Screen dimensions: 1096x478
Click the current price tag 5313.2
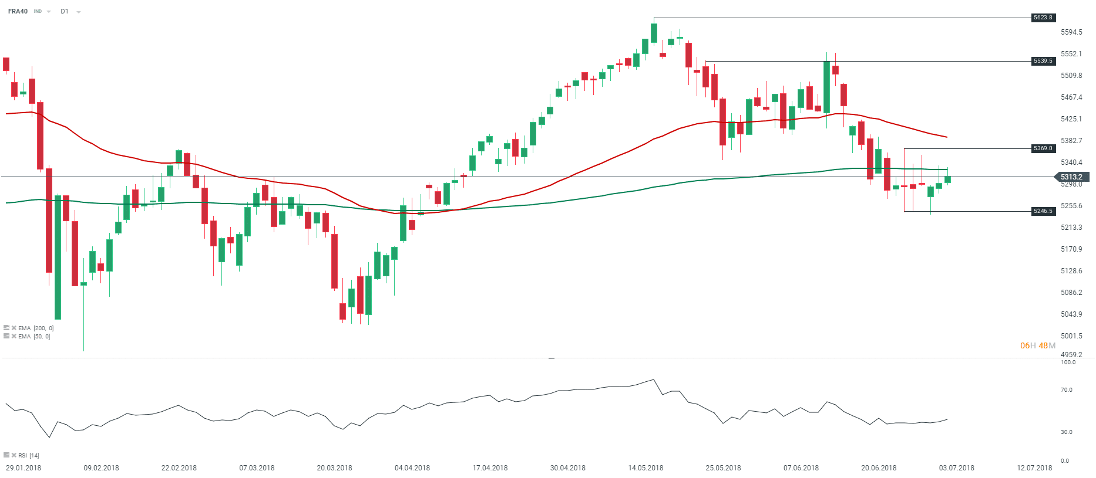pos(1071,177)
